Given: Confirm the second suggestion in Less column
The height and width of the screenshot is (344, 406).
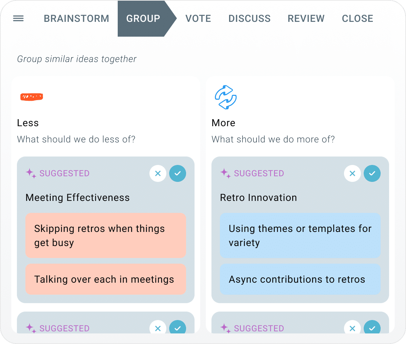Looking at the screenshot, I should point(178,328).
